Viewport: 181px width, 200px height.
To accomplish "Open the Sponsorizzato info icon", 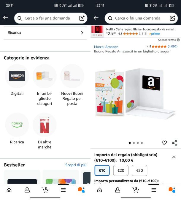I will pos(178,40).
